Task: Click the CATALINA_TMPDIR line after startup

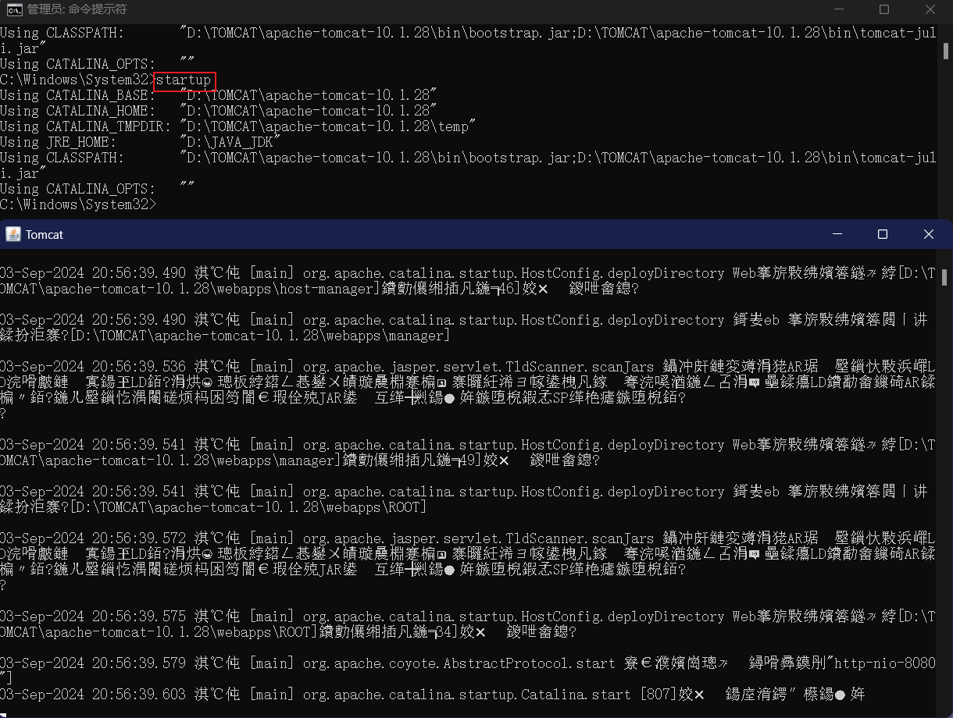Action: (x=237, y=126)
